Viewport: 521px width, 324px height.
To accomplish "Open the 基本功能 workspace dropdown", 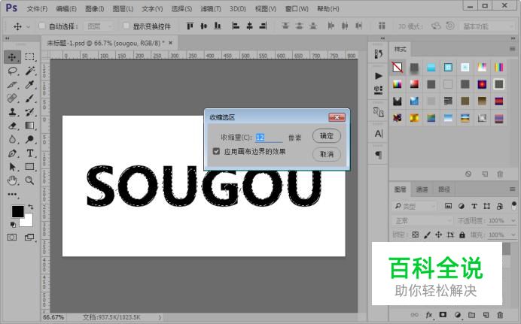I will click(x=488, y=26).
